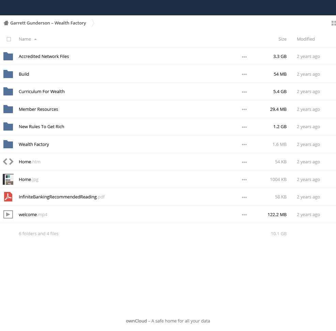Open the New Rules To Get Rich folder

point(41,127)
